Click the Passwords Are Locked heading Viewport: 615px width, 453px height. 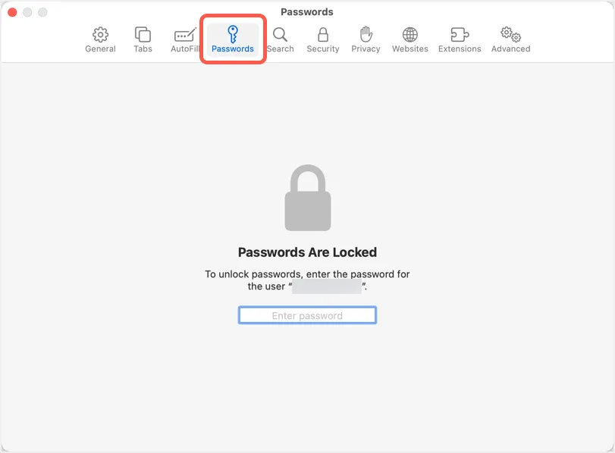click(307, 251)
